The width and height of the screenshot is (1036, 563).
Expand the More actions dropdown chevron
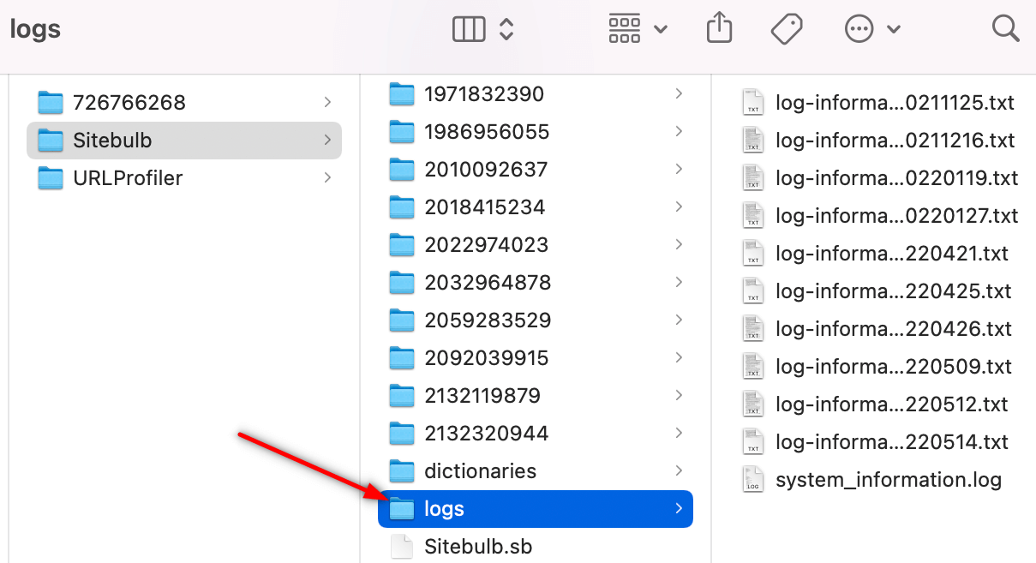tap(894, 30)
